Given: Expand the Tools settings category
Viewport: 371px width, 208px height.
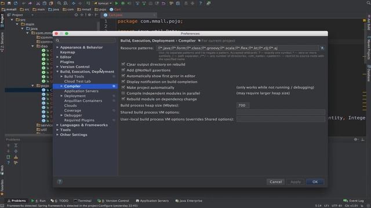Looking at the screenshot, I should (x=57, y=129).
